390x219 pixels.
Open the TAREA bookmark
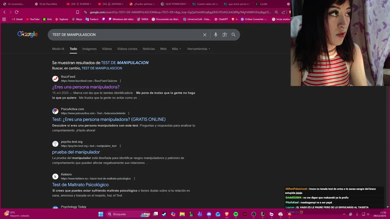click(x=143, y=19)
